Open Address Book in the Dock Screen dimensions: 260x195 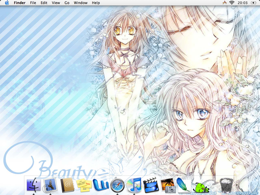coord(67,185)
